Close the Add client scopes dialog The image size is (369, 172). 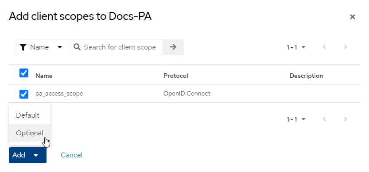click(x=352, y=17)
